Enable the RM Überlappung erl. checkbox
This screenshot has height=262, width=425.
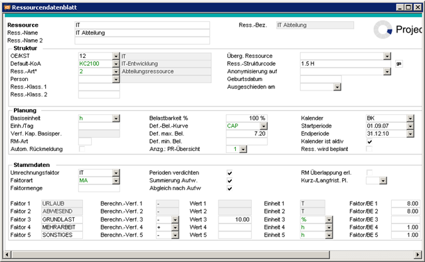click(369, 173)
